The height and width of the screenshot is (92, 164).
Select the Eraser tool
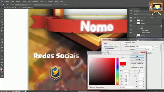coord(2,39)
